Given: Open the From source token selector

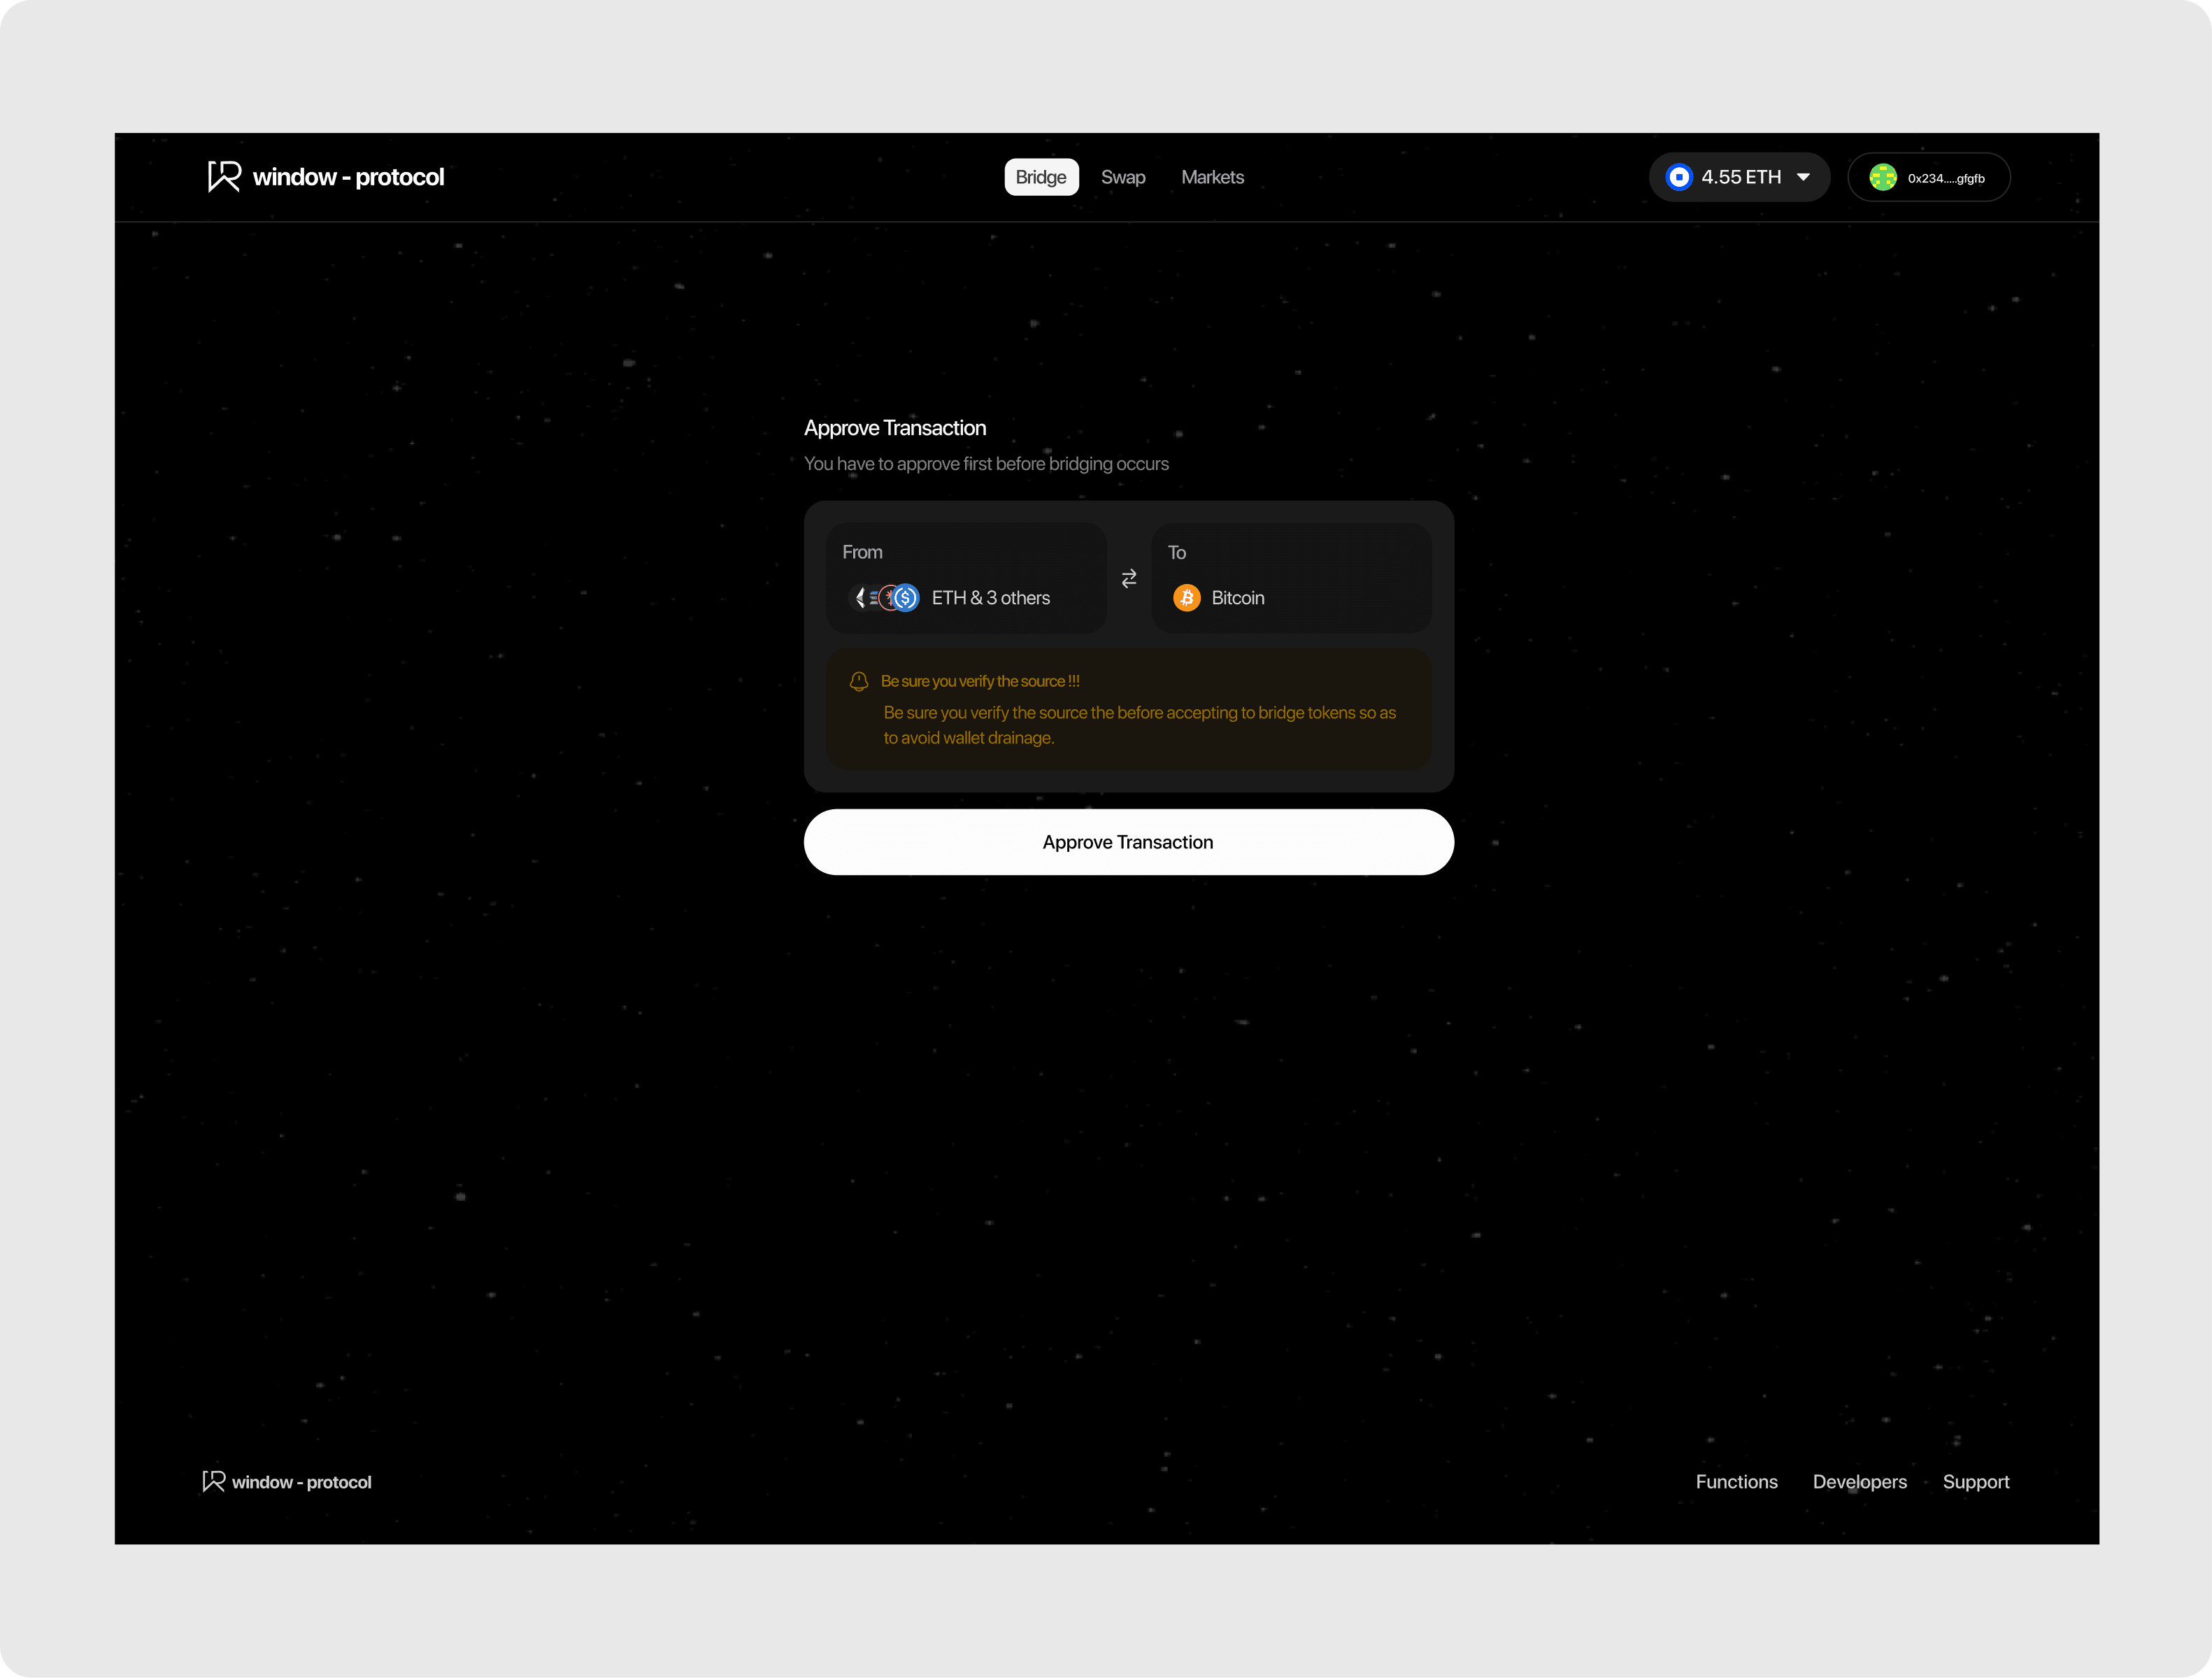Looking at the screenshot, I should [966, 577].
